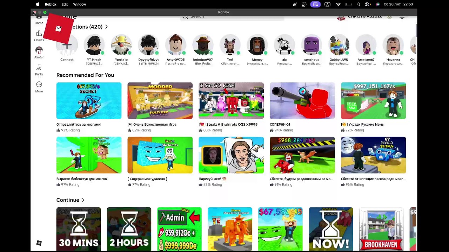The height and width of the screenshot is (252, 449).
Task: Open the Edit menu
Action: tap(65, 4)
